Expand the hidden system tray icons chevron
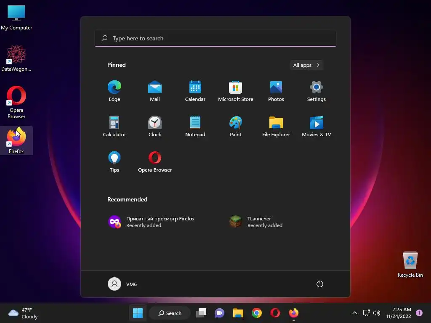Image resolution: width=431 pixels, height=323 pixels. coord(355,313)
